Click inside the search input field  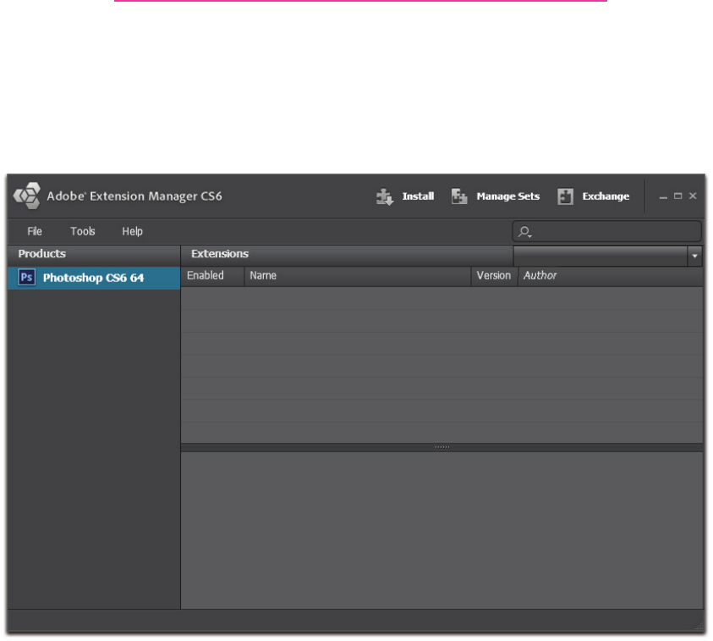pyautogui.click(x=606, y=232)
